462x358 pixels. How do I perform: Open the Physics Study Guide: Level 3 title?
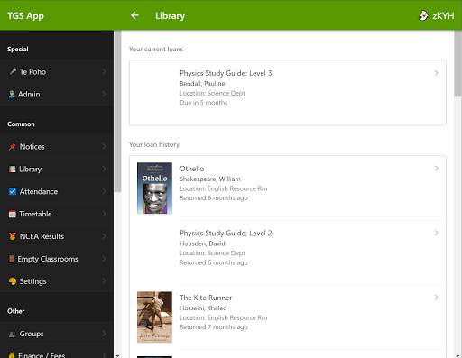[226, 73]
